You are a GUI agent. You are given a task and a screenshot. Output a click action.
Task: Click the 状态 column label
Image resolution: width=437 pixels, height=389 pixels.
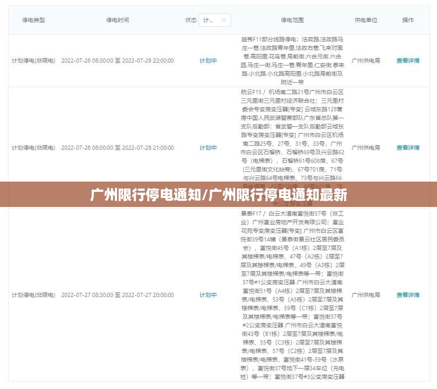[191, 20]
